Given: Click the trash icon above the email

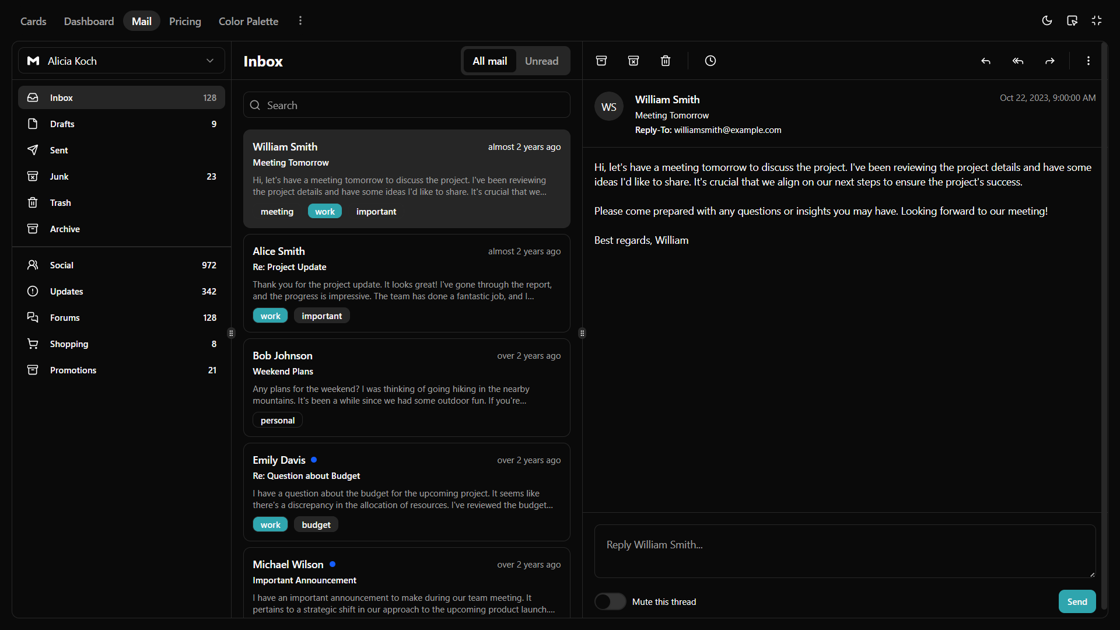Looking at the screenshot, I should 666,61.
